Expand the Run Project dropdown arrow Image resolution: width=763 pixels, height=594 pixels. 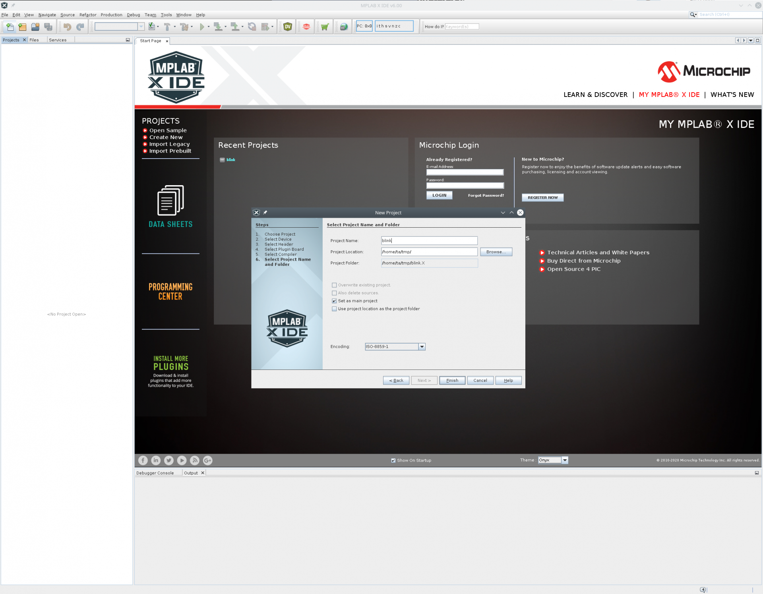tap(209, 27)
